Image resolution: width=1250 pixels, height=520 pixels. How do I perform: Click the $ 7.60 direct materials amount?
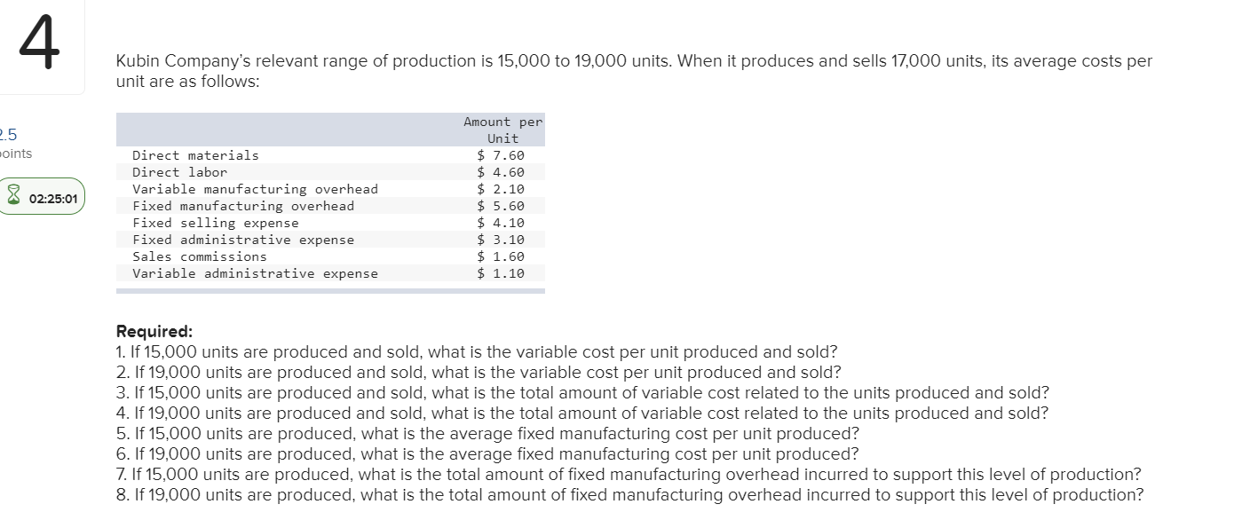501,155
